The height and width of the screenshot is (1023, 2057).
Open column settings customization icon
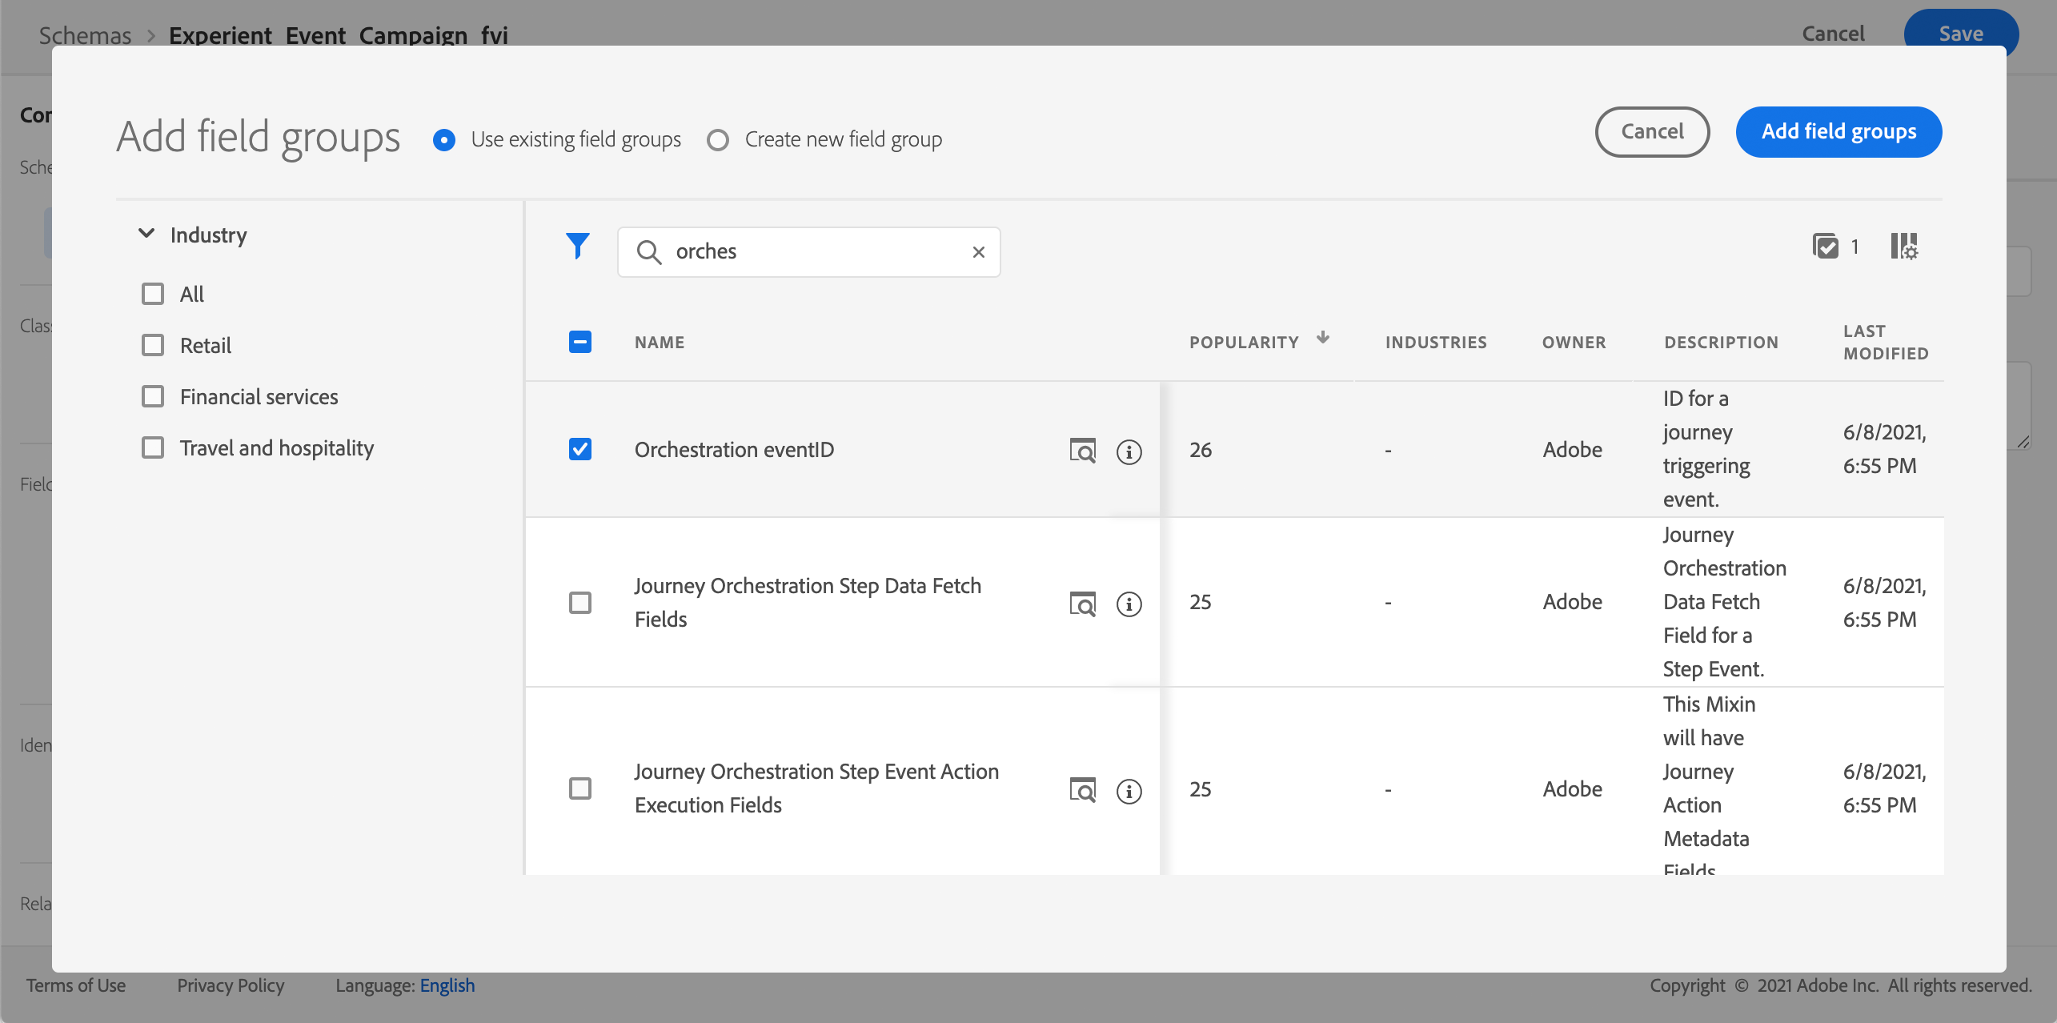point(1904,247)
